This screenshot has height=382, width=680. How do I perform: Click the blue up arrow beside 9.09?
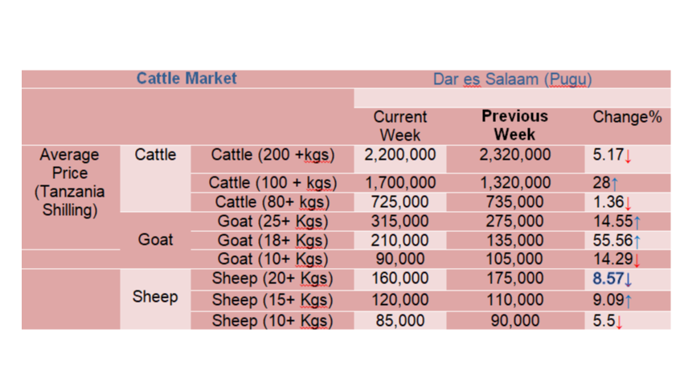pyautogui.click(x=628, y=301)
